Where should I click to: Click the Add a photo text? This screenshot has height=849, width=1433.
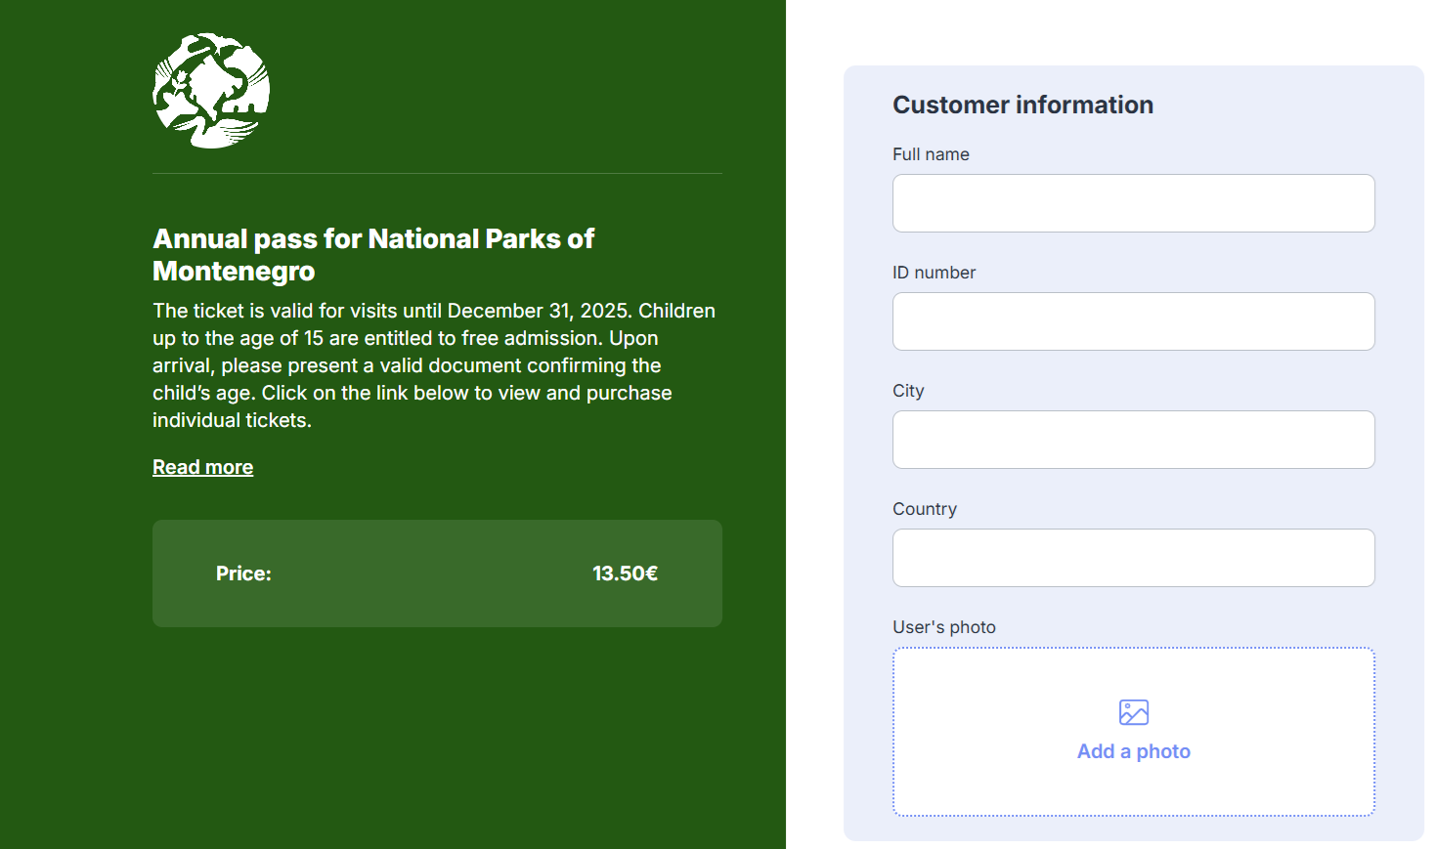click(1133, 751)
